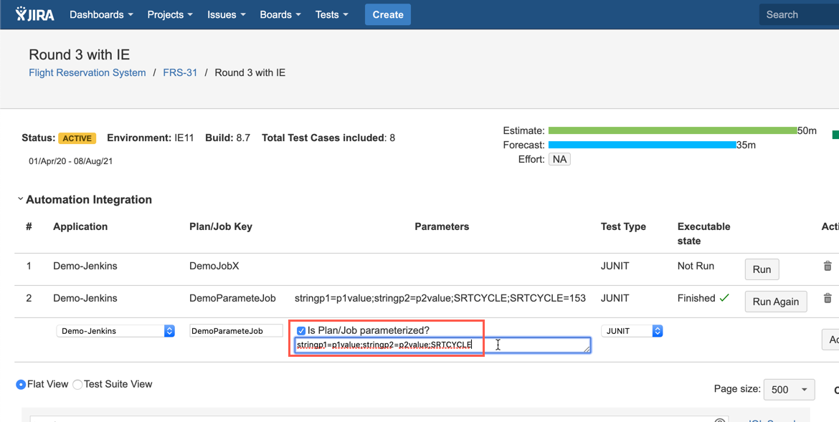
Task: Open the Page size 500 dropdown
Action: pos(790,389)
